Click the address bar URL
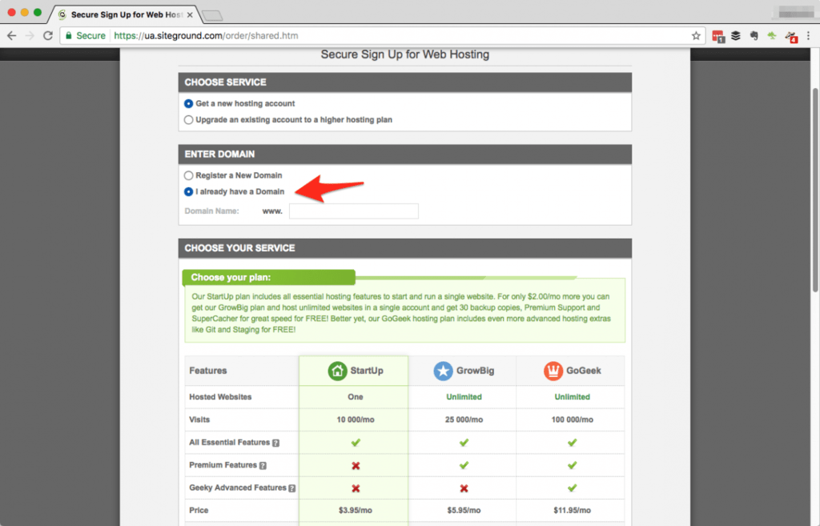 (206, 35)
